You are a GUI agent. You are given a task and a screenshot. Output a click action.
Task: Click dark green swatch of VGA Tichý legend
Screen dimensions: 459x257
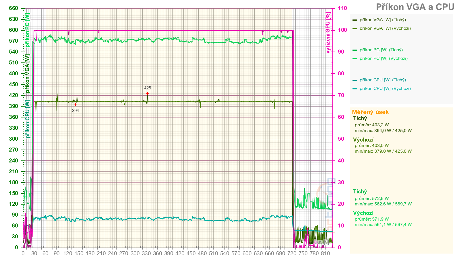pos(355,20)
